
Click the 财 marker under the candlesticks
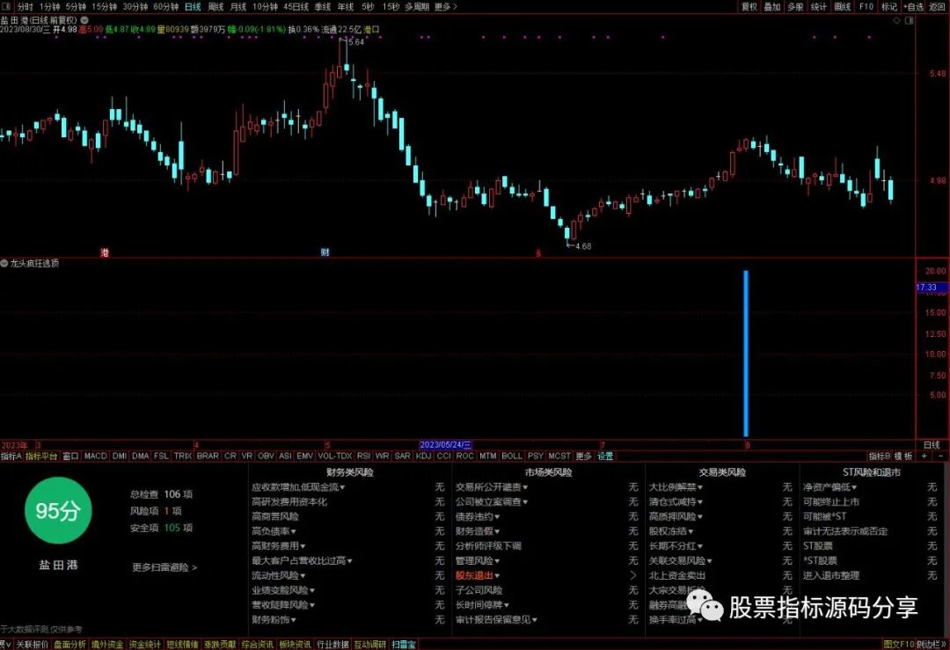click(x=325, y=252)
